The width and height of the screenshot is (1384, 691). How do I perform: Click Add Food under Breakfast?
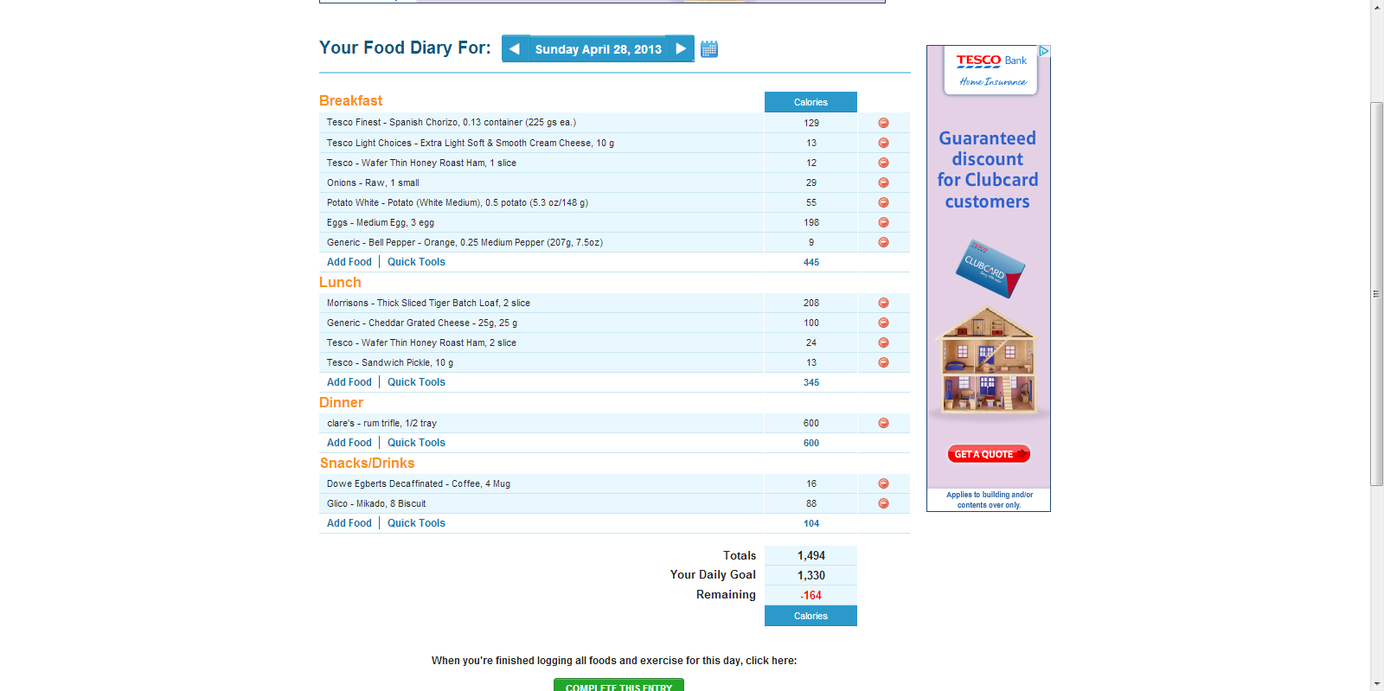tap(349, 262)
